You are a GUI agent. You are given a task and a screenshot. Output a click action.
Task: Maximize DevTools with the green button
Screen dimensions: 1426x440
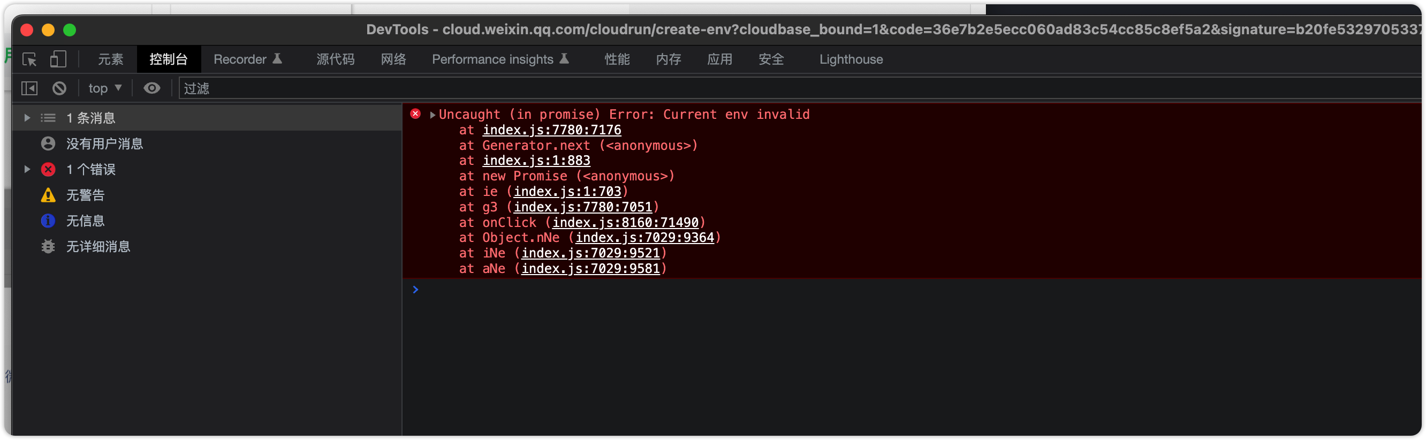[x=69, y=30]
